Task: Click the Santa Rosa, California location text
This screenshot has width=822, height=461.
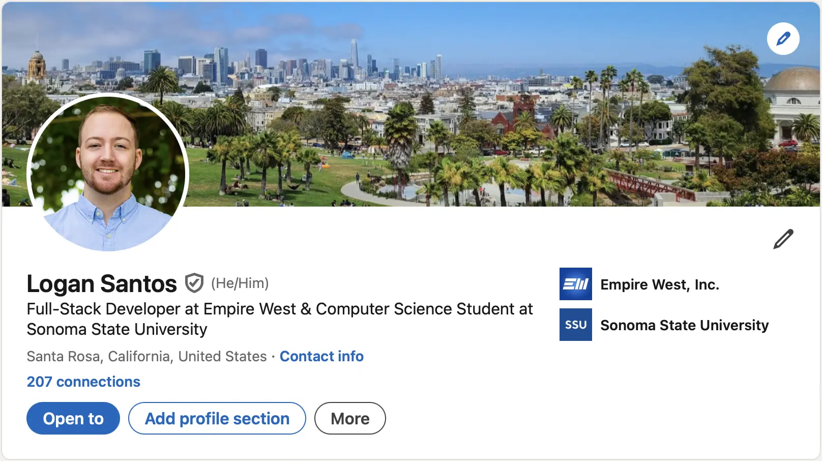Action: pyautogui.click(x=146, y=356)
